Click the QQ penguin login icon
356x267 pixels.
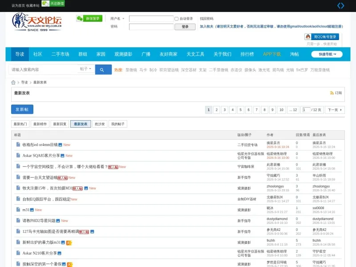pos(308,37)
